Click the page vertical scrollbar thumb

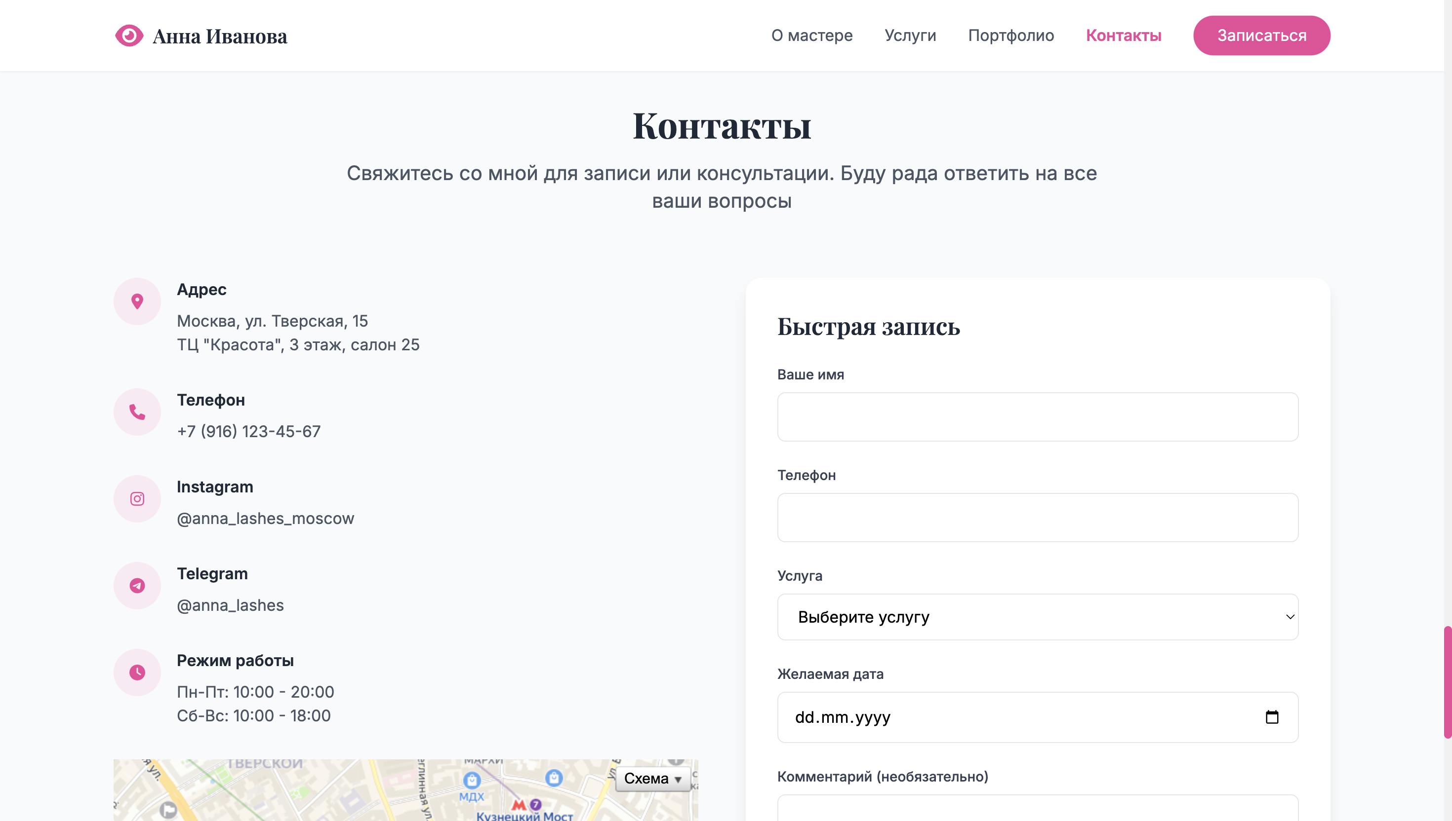(x=1447, y=682)
